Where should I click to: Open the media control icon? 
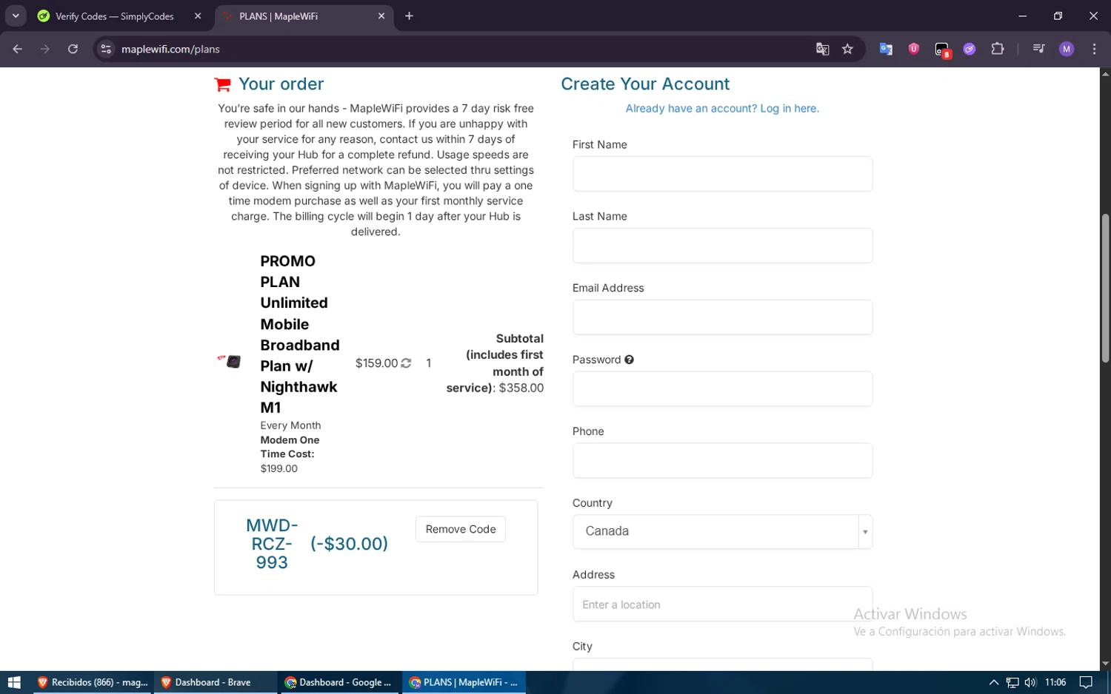(x=1038, y=49)
